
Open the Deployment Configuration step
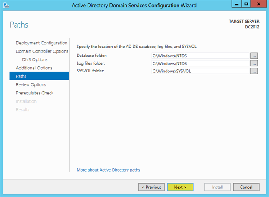point(41,43)
